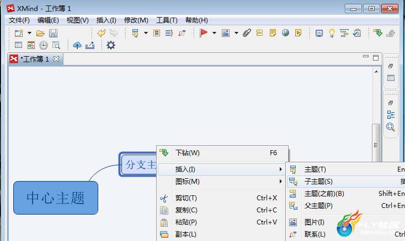Click the red flag Marker icon
The image size is (405, 241).
[204, 32]
